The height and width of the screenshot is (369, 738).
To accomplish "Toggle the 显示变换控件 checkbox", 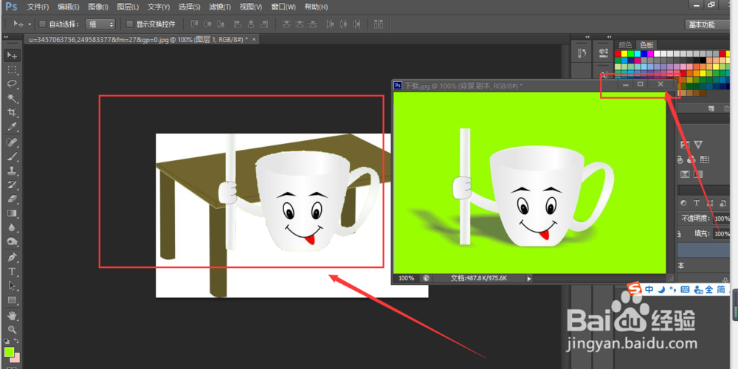I will click(130, 24).
